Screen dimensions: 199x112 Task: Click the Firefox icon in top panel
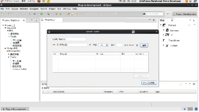tap(39, 1)
